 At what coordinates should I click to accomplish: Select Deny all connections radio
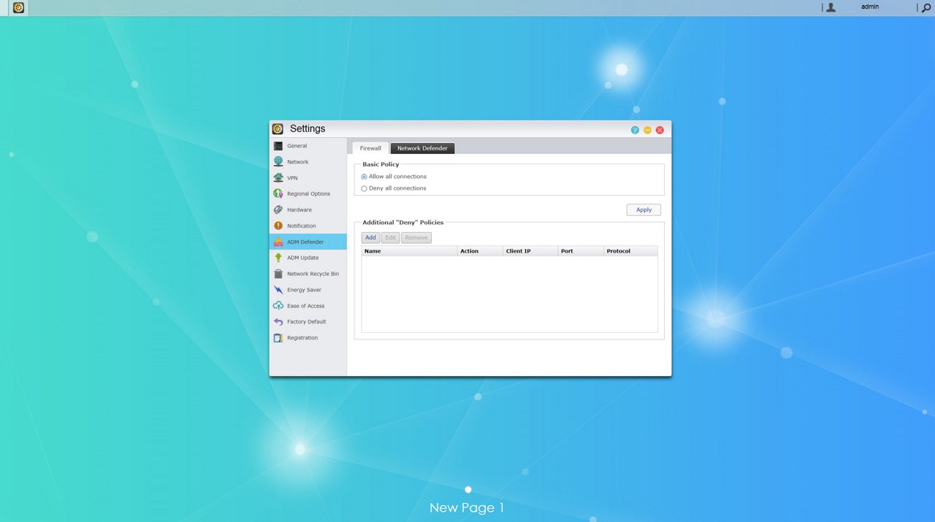coord(364,188)
